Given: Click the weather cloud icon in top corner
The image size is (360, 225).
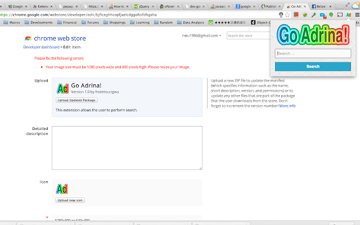Looking at the screenshot, I should pyautogui.click(x=355, y=6).
